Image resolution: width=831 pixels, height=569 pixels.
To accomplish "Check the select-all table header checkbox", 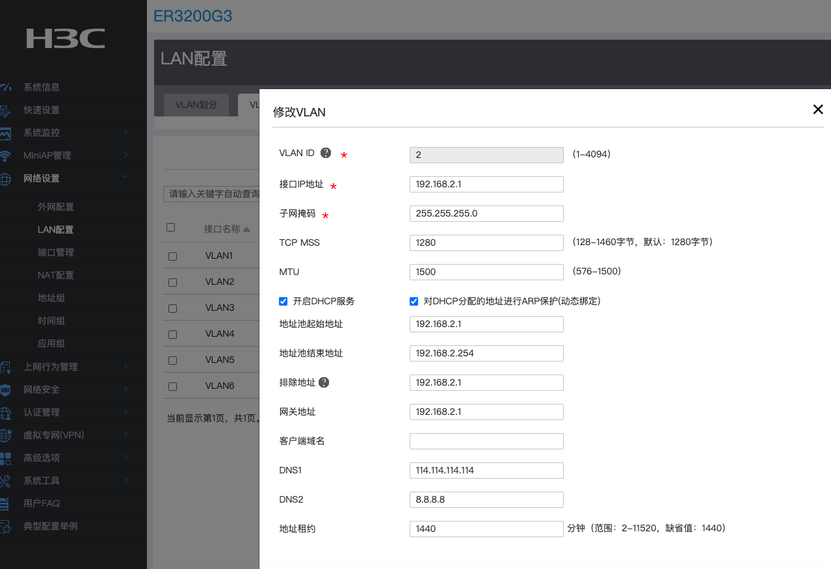I will 171,228.
